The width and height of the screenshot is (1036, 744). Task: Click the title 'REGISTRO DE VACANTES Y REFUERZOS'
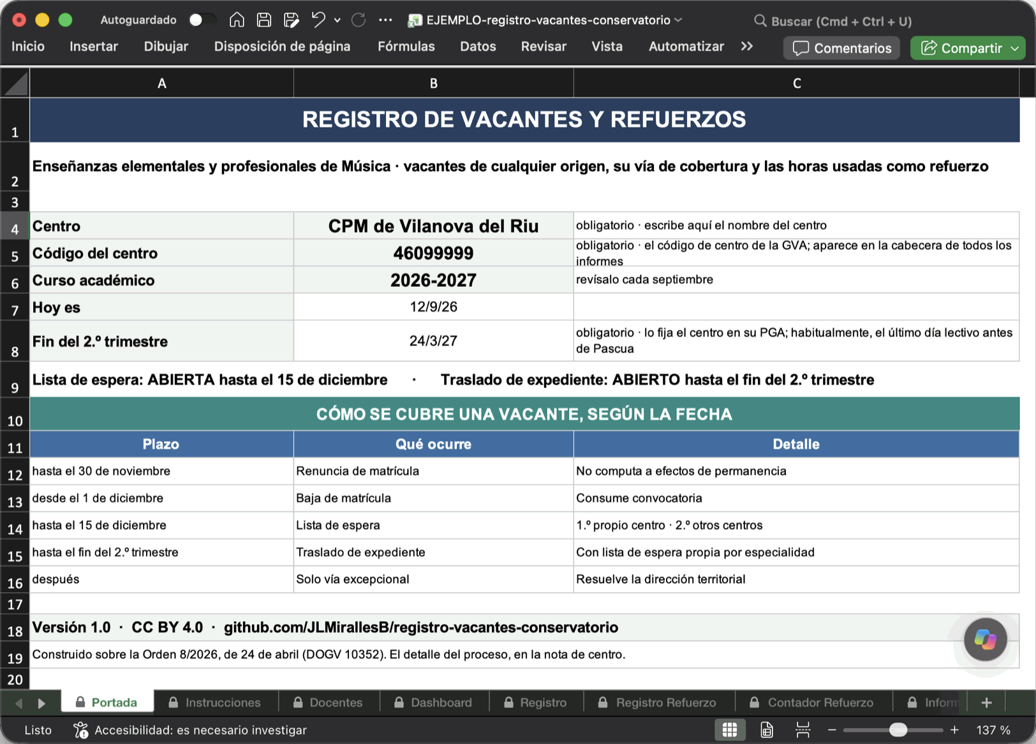(524, 119)
